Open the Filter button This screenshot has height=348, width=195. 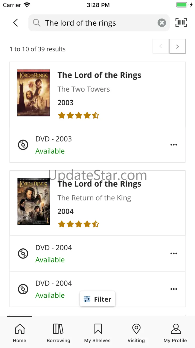[97, 299]
